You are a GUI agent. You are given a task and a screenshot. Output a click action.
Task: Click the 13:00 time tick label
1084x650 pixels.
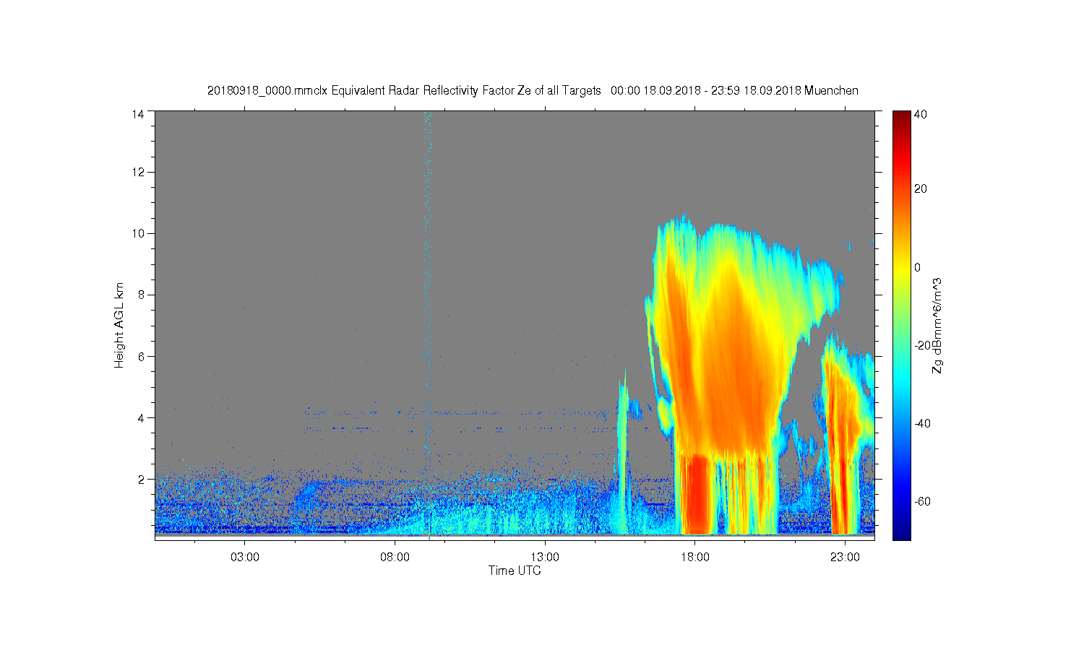click(545, 558)
